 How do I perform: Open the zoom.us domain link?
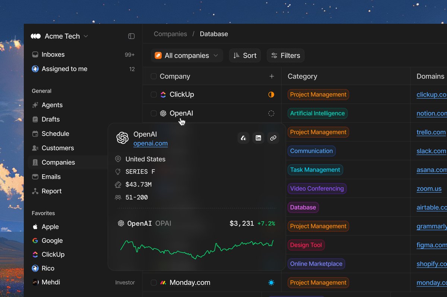click(429, 188)
